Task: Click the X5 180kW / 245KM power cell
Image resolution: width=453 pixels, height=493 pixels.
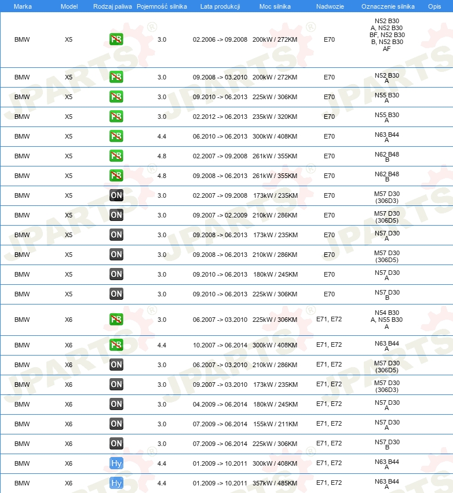Action: (x=275, y=274)
